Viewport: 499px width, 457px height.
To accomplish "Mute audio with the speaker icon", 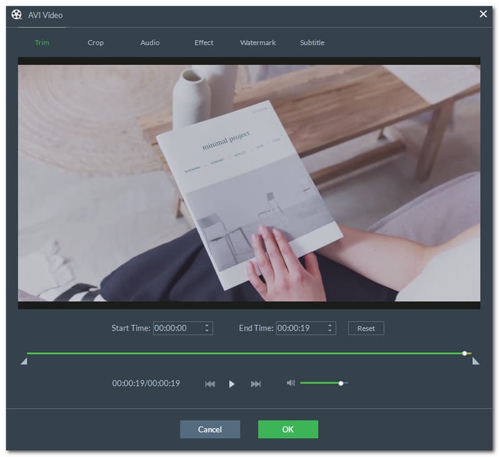I will pyautogui.click(x=291, y=383).
